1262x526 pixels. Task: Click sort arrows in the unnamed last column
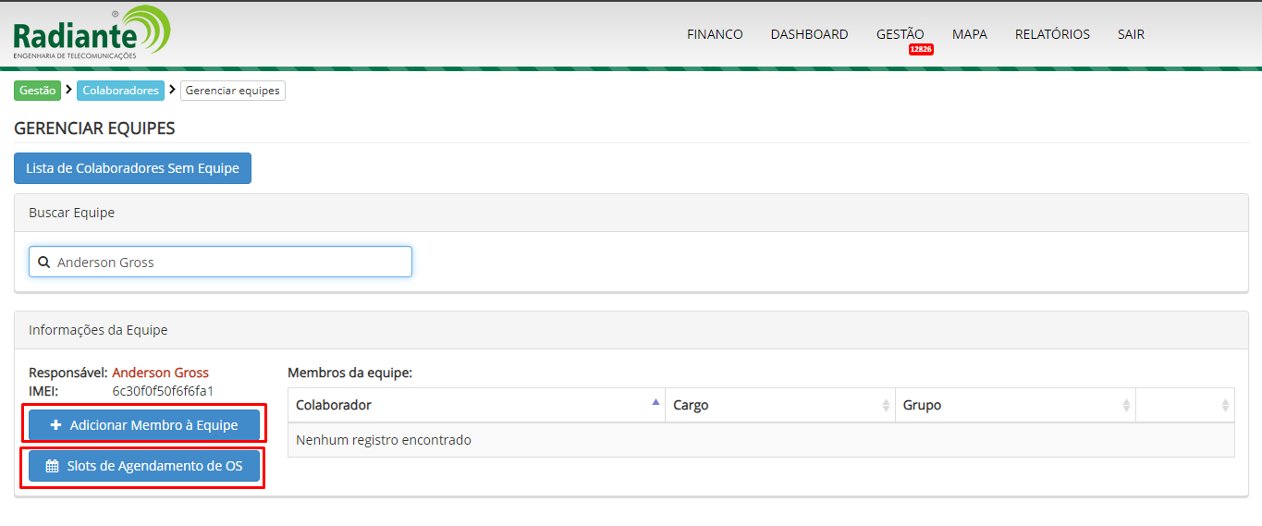pyautogui.click(x=1225, y=406)
